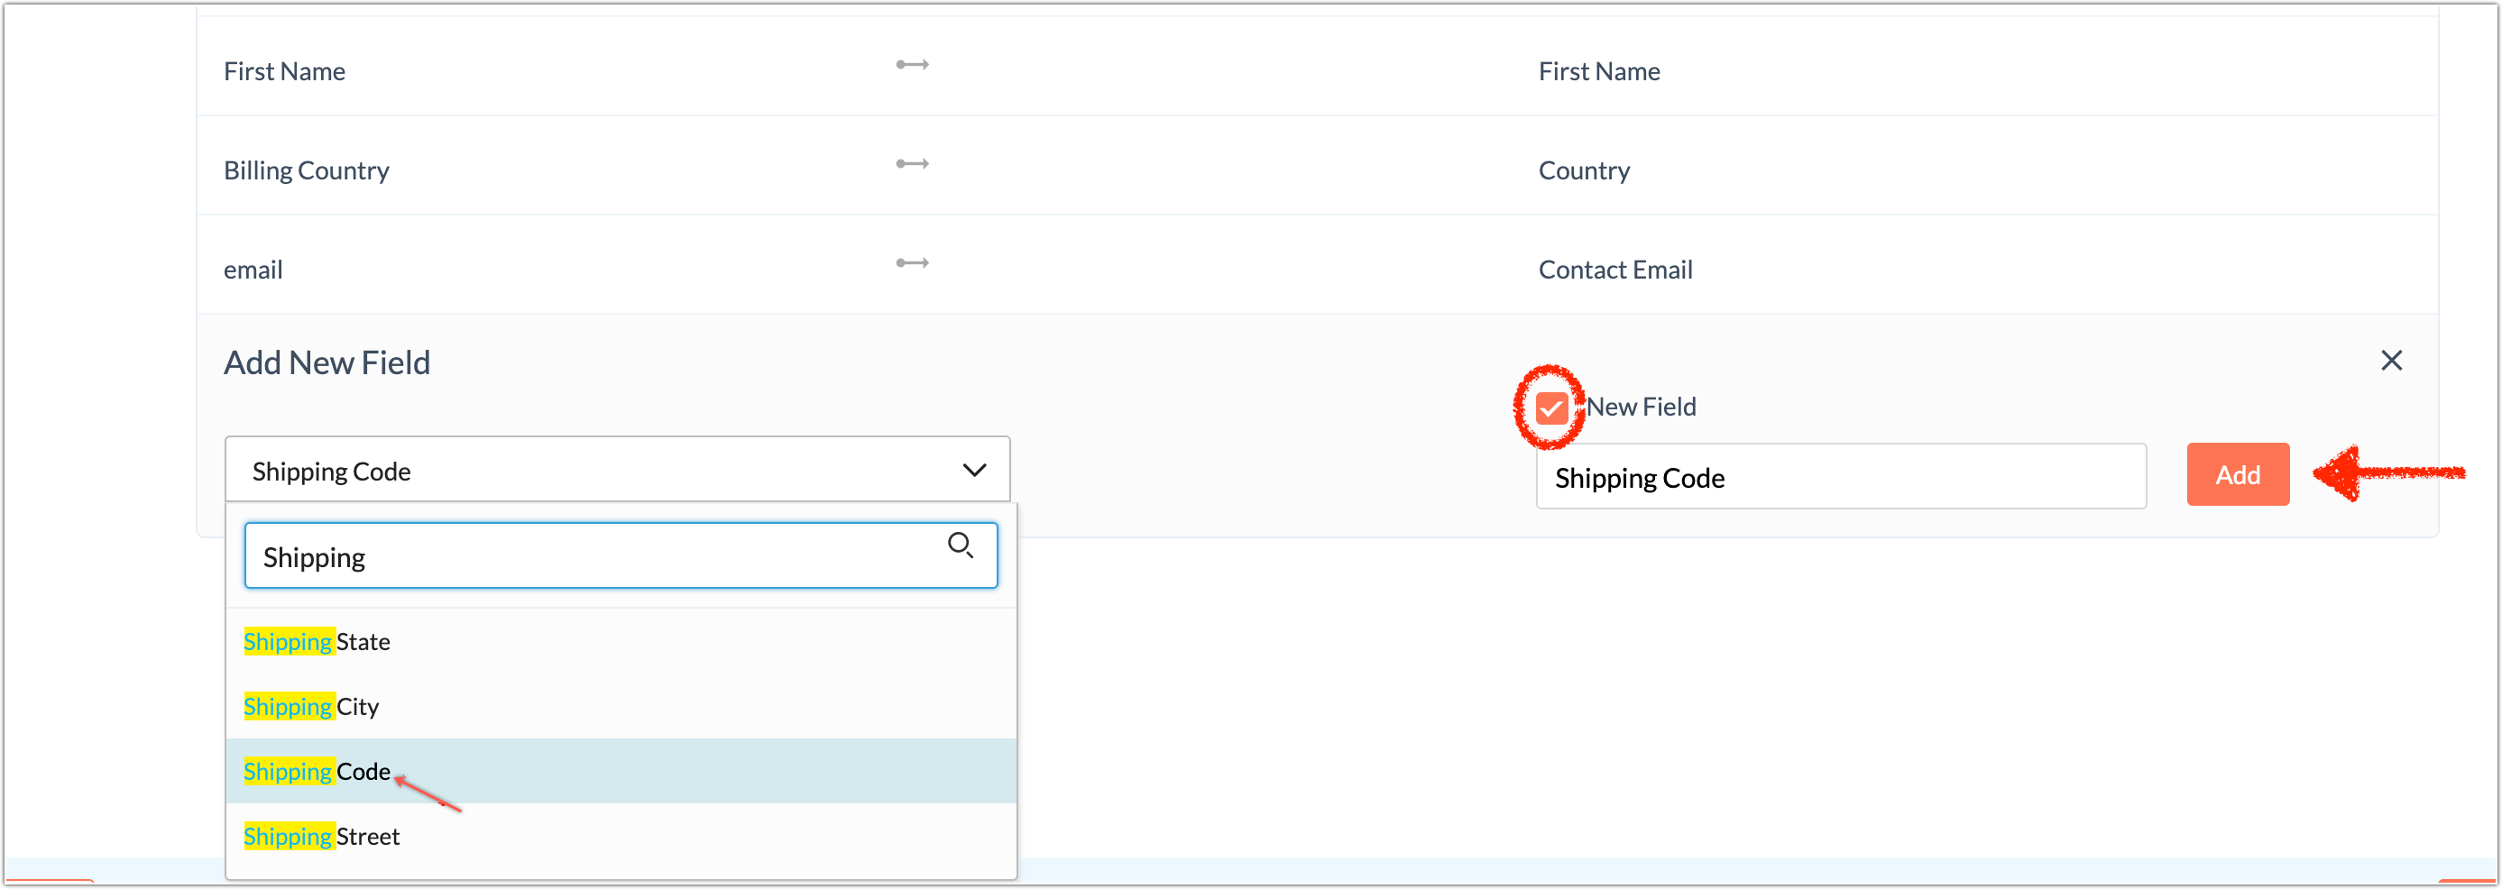Click the Add button

coord(2237,474)
